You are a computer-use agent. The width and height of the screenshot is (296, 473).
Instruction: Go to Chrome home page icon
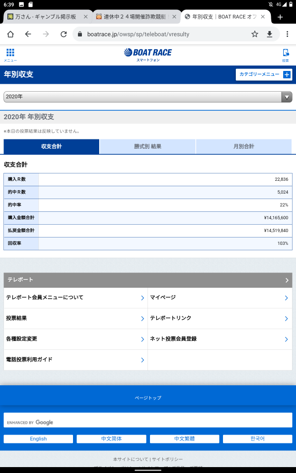pyautogui.click(x=10, y=34)
